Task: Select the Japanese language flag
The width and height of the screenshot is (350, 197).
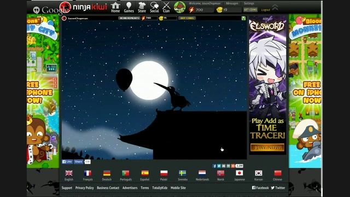Action: point(240,173)
